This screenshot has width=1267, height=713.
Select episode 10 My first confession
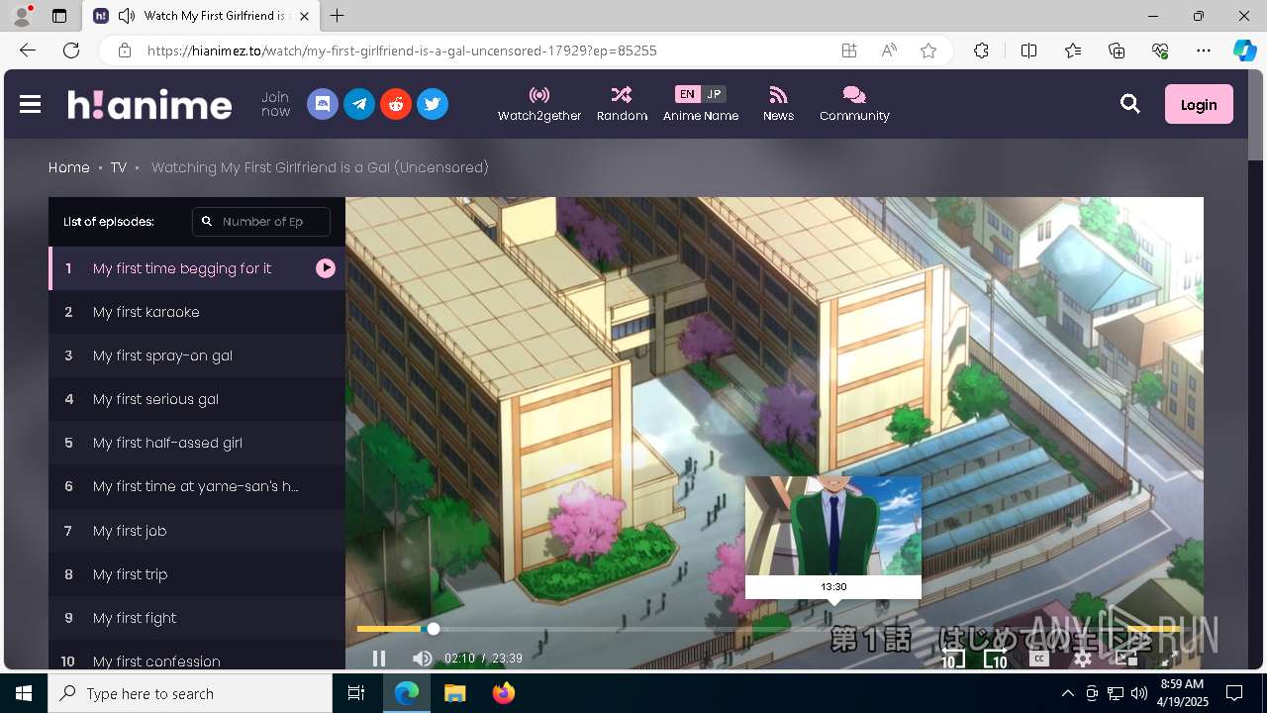coord(197,656)
